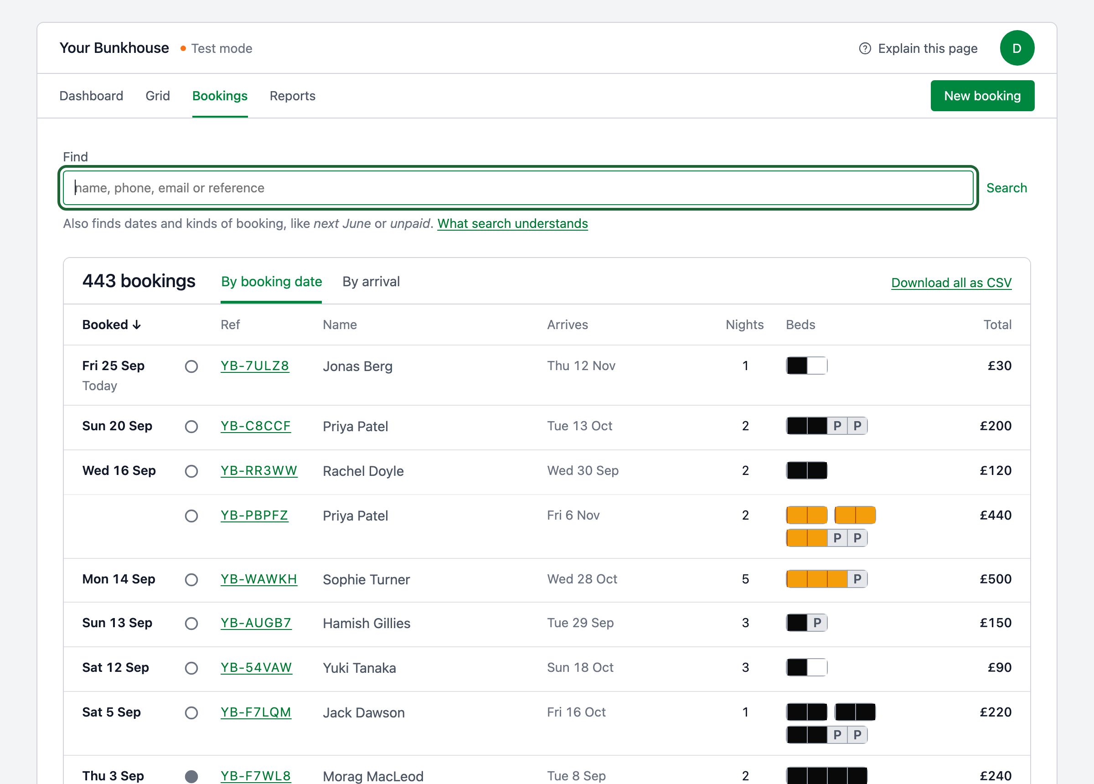This screenshot has height=784, width=1094.
Task: Click arrival date Wed 28 Oct
Action: point(582,579)
